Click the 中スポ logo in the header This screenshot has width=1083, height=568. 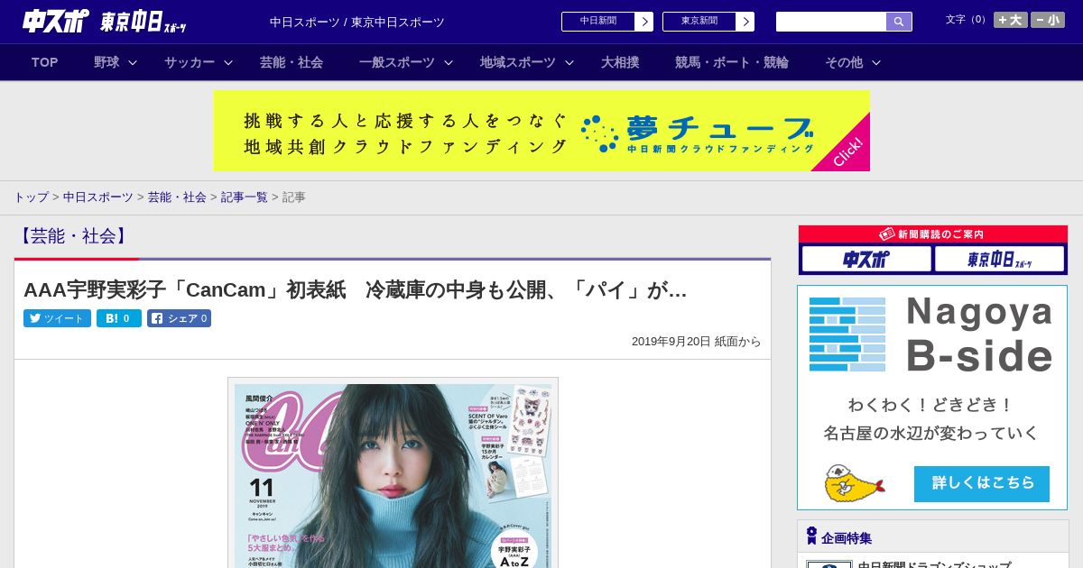56,22
